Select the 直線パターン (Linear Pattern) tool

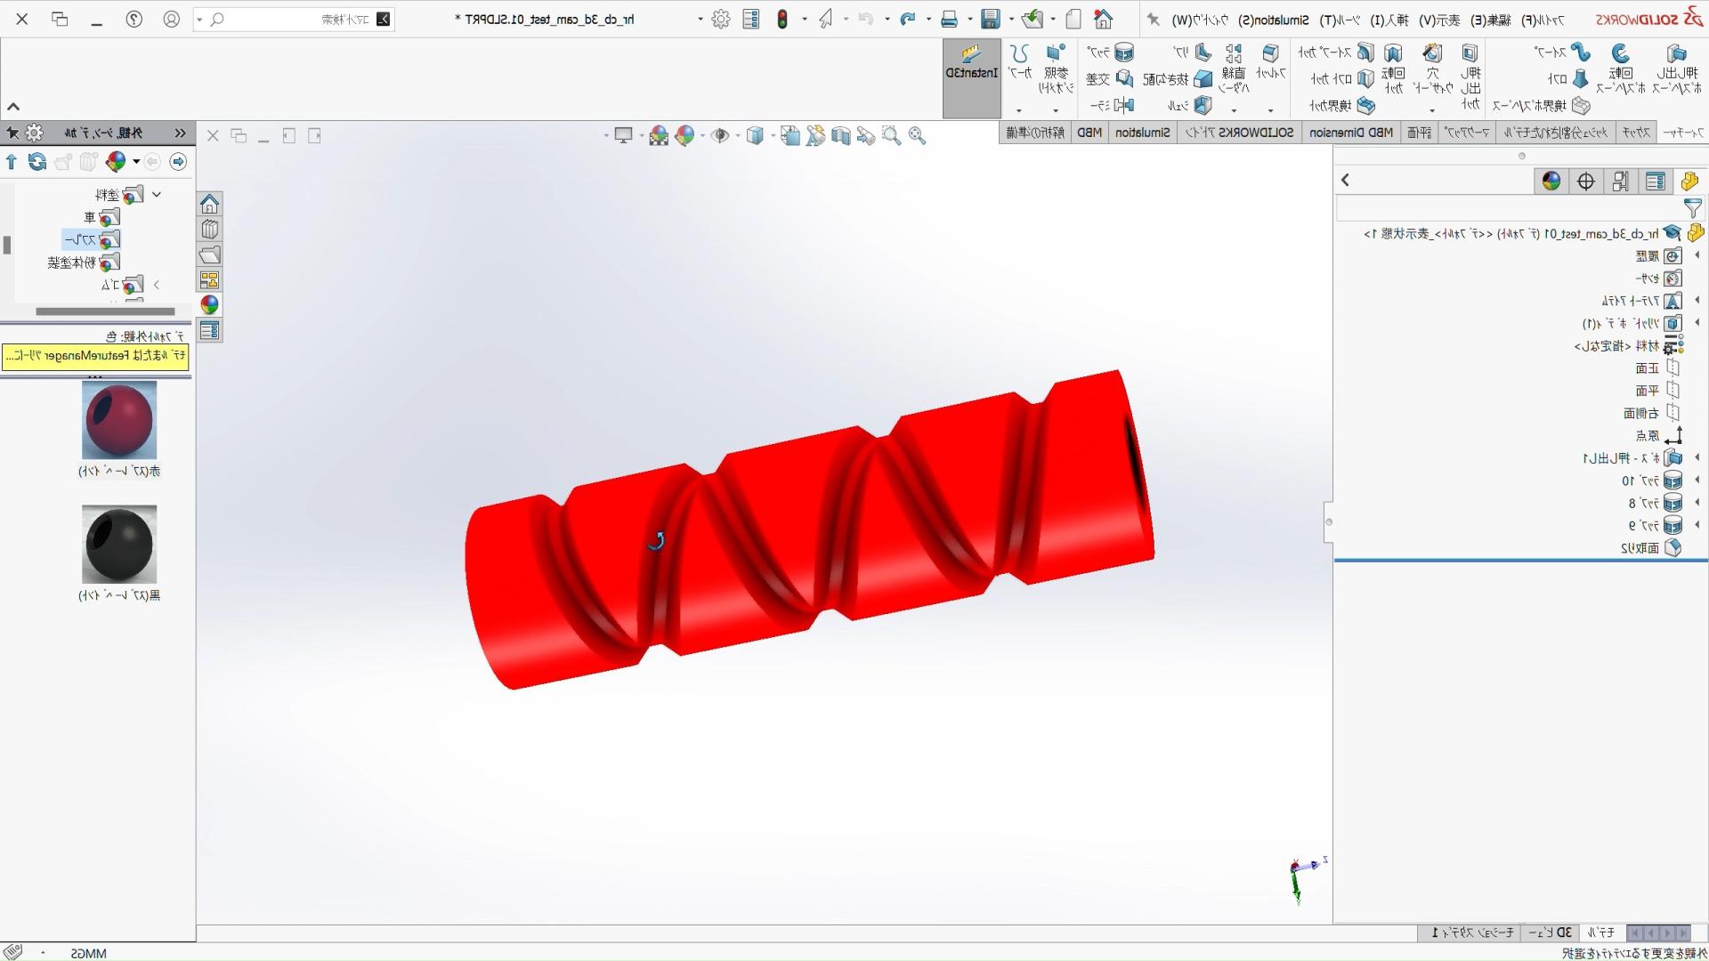point(1234,69)
